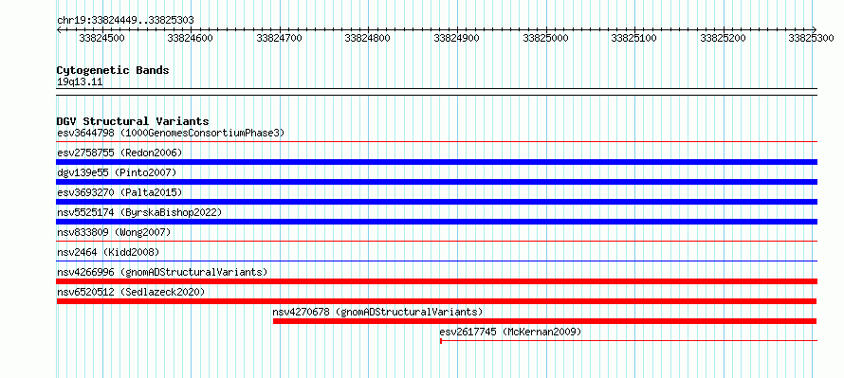The height and width of the screenshot is (378, 844).
Task: Open esv3693270 (Palta2015) variant label
Action: point(119,192)
